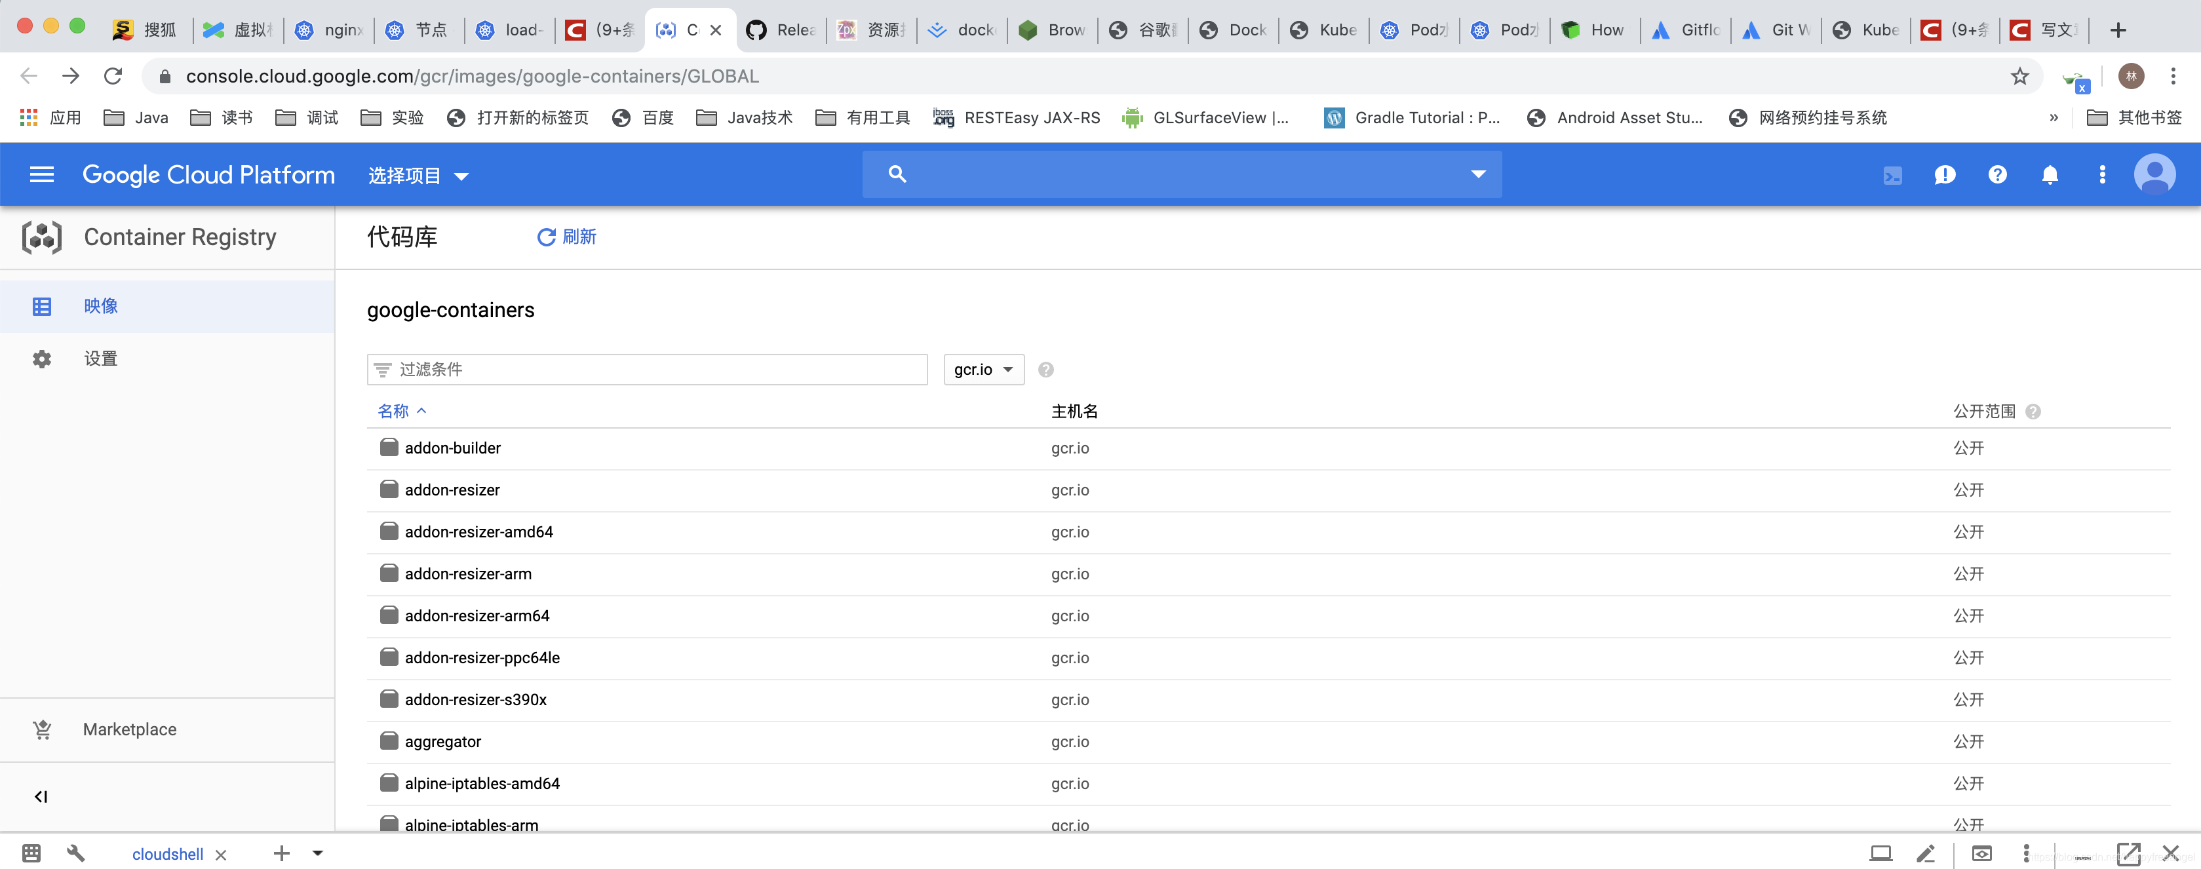The image size is (2201, 869).
Task: Open Chrome three-dot menu
Action: pyautogui.click(x=2173, y=76)
